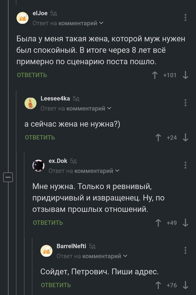Downvote elJoe's comment

pyautogui.click(x=185, y=75)
